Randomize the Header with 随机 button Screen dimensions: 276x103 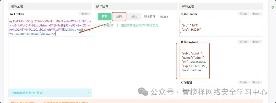click(x=244, y=14)
